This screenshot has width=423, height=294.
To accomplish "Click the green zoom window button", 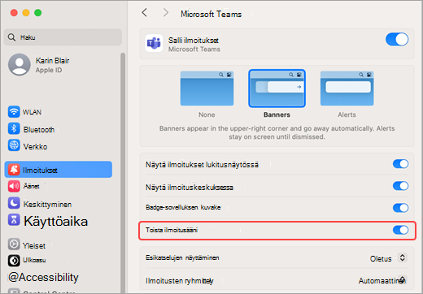I will tap(37, 12).
